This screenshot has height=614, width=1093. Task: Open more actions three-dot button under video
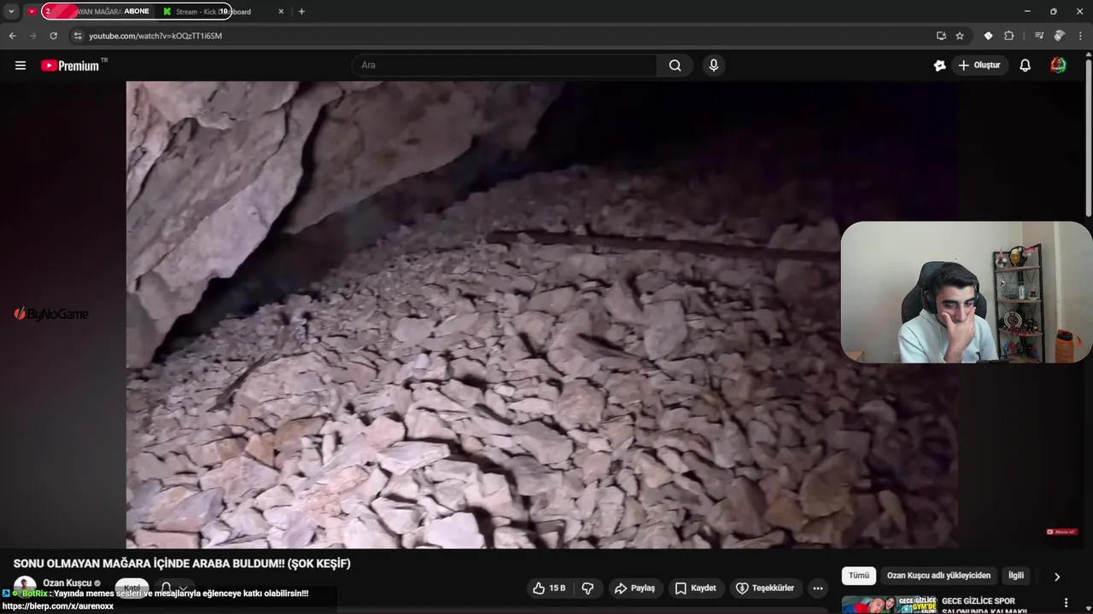818,588
